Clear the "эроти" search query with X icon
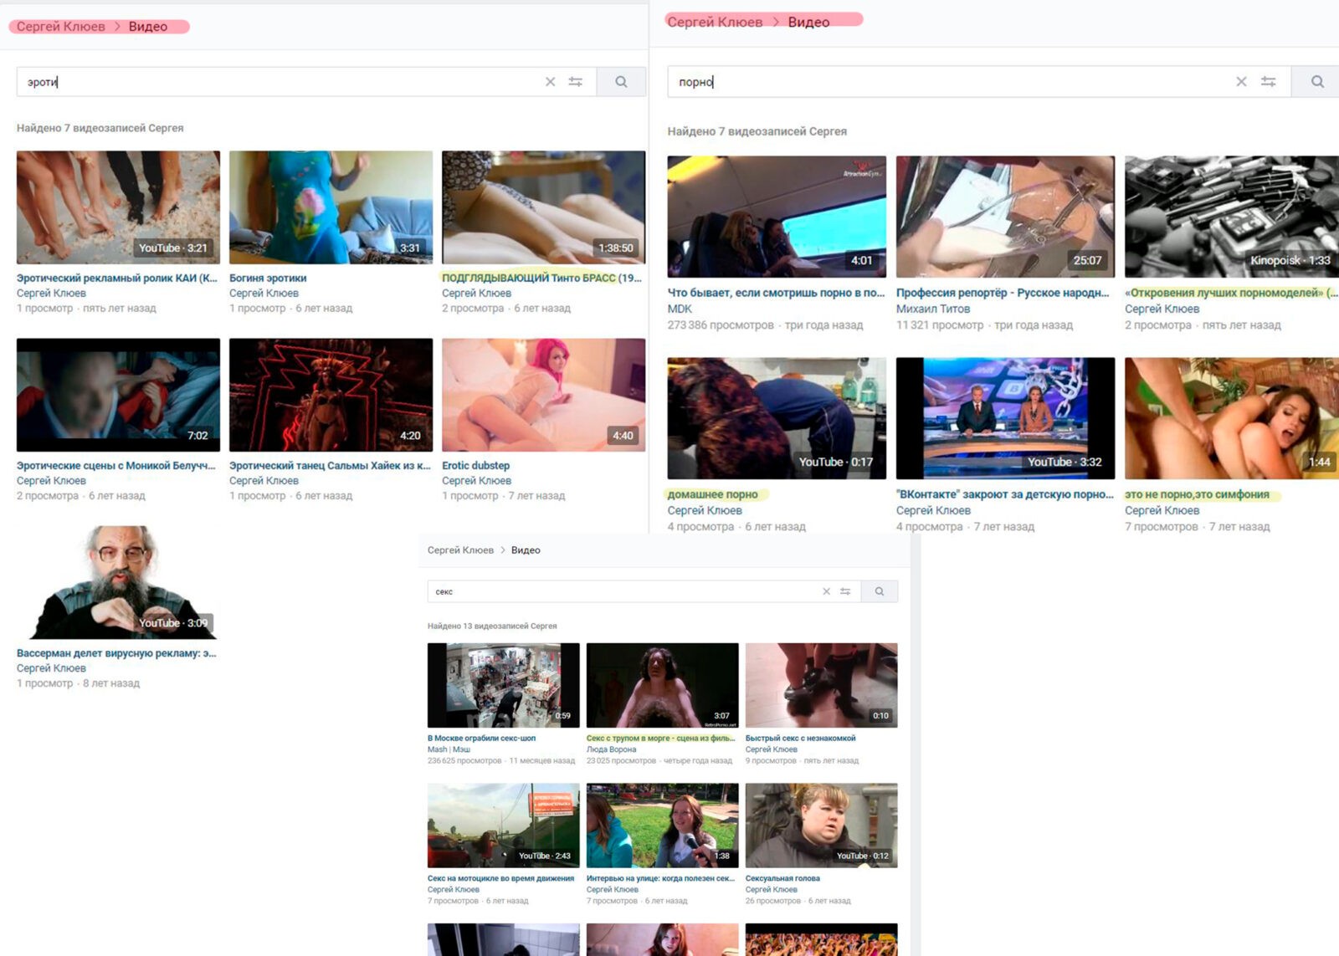 550,82
